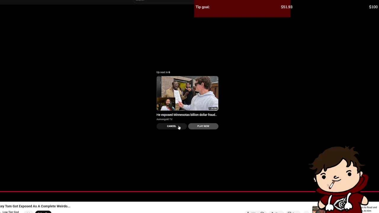
Task: Open the 'He exposed Minnesotas billion dollar fraud' title
Action: tap(187, 115)
